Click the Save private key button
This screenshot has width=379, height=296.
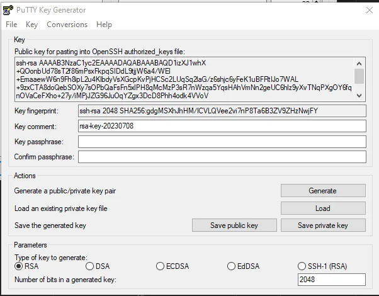(323, 225)
